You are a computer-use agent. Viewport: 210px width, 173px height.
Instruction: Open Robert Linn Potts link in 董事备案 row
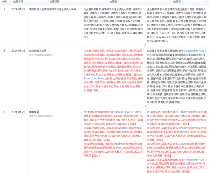[x=126, y=112]
